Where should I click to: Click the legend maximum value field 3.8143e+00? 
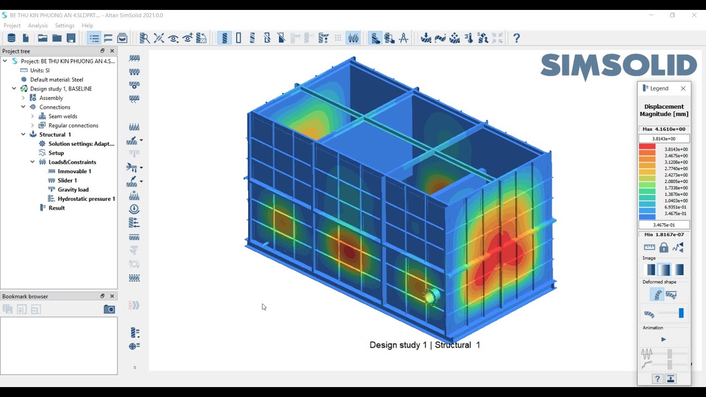[664, 138]
